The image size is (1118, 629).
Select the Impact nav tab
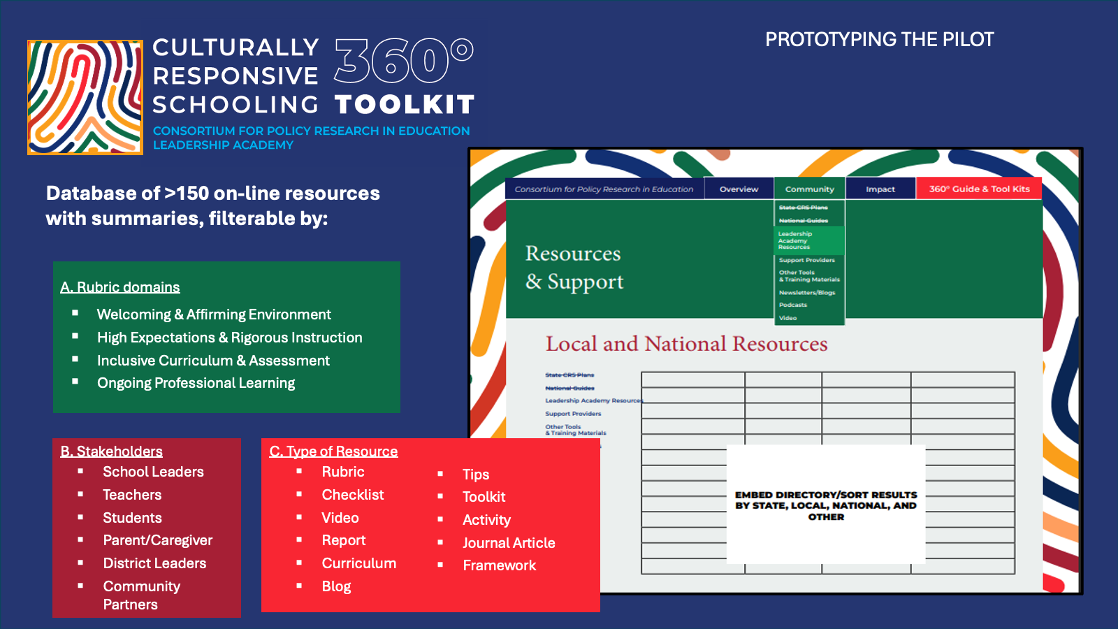880,189
